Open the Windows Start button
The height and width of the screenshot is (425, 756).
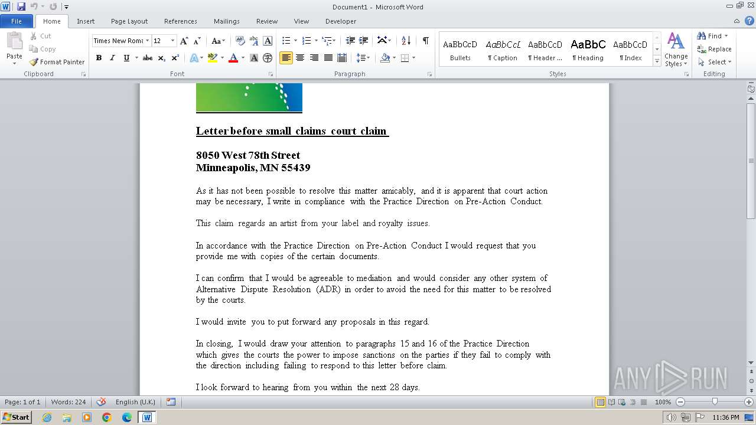[x=17, y=417]
